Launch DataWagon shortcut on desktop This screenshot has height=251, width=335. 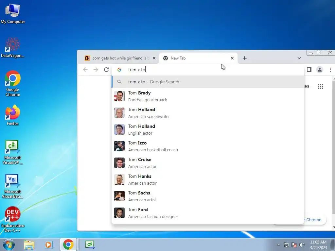(13, 47)
